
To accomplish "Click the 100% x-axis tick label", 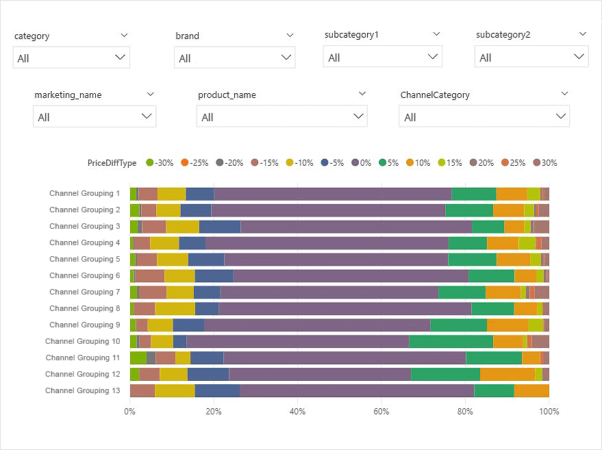I will (549, 412).
